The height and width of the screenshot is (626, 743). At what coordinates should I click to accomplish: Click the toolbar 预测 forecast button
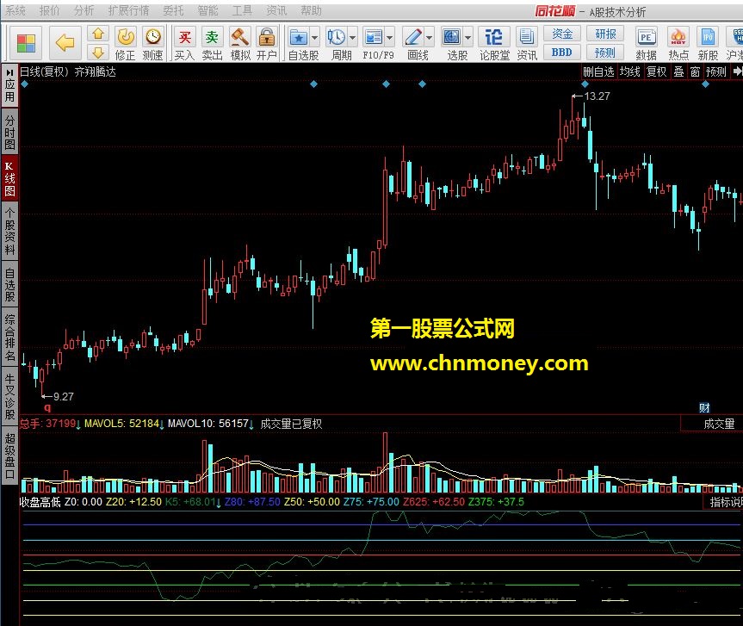(x=605, y=53)
